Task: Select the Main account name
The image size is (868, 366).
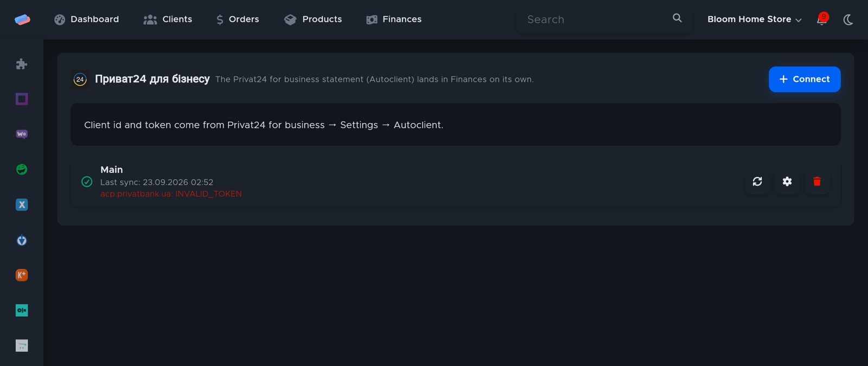Action: coord(112,170)
